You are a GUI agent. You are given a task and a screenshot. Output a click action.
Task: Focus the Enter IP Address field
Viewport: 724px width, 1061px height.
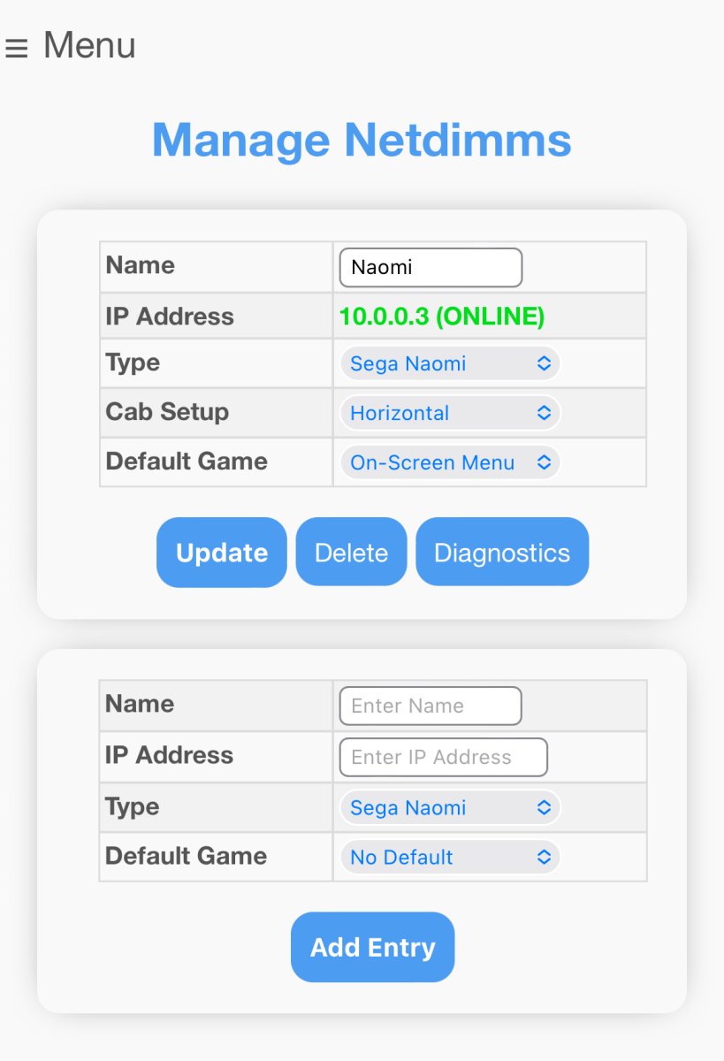444,757
